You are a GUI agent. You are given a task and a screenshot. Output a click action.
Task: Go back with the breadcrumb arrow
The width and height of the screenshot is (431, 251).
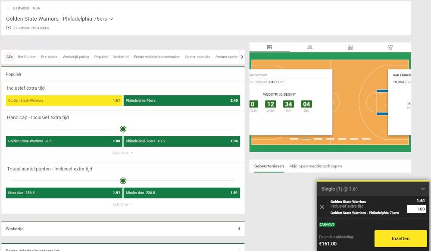tap(8, 8)
